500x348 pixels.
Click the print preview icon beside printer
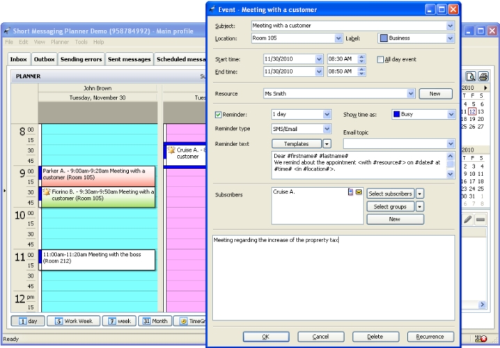(471, 77)
